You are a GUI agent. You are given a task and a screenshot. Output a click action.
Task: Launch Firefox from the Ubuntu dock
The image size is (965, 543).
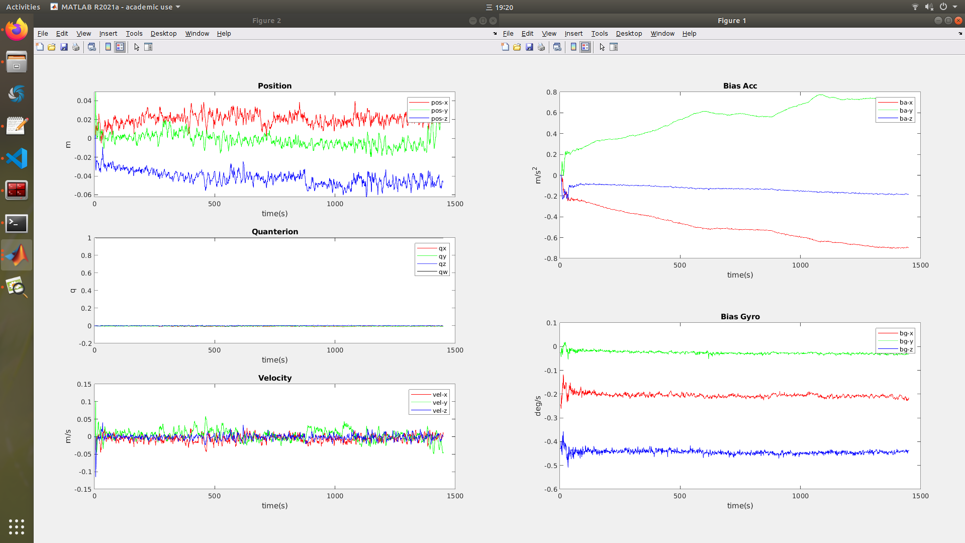click(x=16, y=29)
